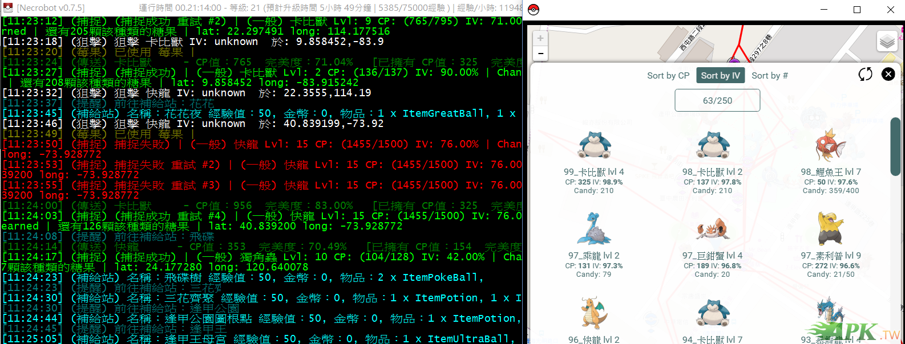Click console log line timestamped 11:23:18
This screenshot has height=344, width=905.
point(193,42)
